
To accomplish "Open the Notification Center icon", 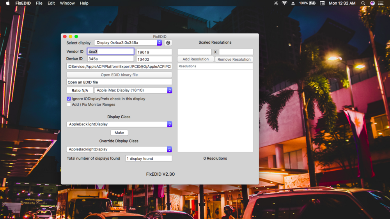I will 381,3.
